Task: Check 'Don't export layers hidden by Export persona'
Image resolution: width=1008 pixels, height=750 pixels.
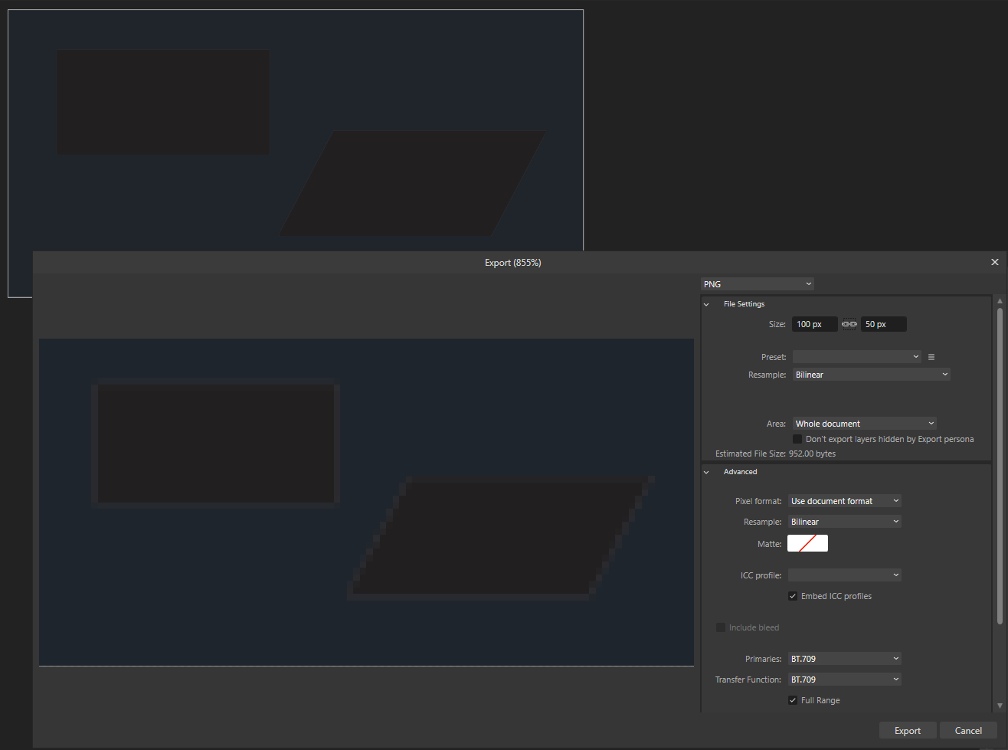Action: pyautogui.click(x=797, y=438)
